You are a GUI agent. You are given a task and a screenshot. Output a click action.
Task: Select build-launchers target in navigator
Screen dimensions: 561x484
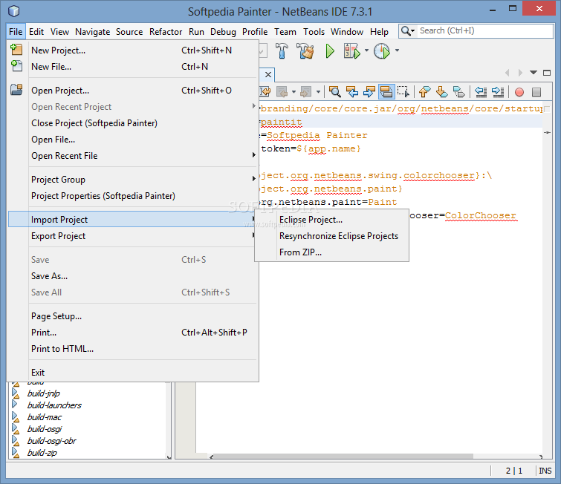(x=54, y=405)
